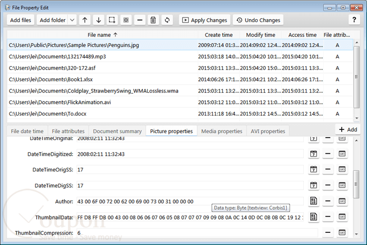367x245 pixels.
Task: Click the file list scrollbar down arrow
Action: pos(357,118)
